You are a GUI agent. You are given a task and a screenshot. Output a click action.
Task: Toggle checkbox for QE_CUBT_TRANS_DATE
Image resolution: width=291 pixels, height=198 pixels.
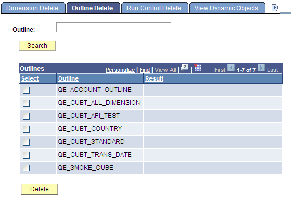tap(26, 155)
